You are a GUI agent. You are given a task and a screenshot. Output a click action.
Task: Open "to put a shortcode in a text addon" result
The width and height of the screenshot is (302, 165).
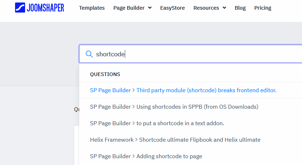point(180,123)
